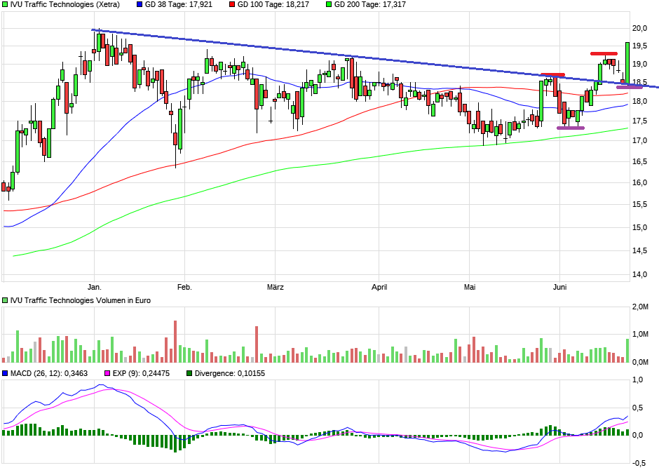This screenshot has width=659, height=470.
Task: Select the 'IVU Traffic Technologies (Xetra)' legend label
Action: coord(65,5)
